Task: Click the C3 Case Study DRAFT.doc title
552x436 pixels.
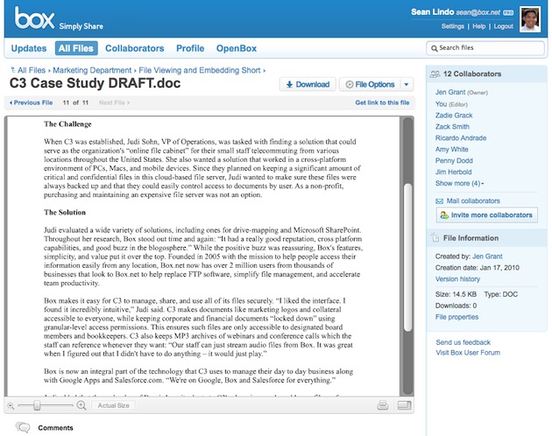Action: [95, 83]
